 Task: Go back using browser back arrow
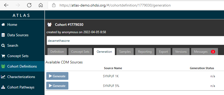click(6, 5)
